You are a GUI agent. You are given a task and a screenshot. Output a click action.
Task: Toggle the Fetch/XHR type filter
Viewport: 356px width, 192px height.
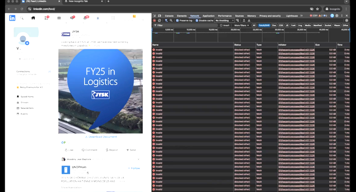pyautogui.click(x=264, y=25)
